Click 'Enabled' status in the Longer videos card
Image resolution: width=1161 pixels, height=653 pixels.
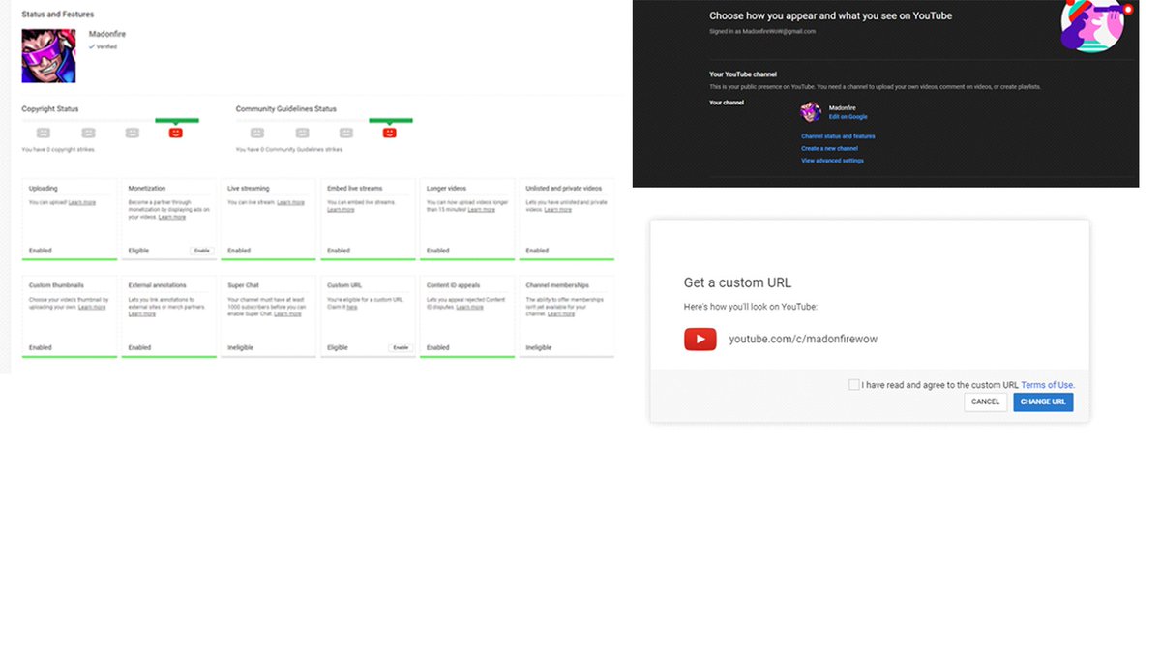coord(438,251)
